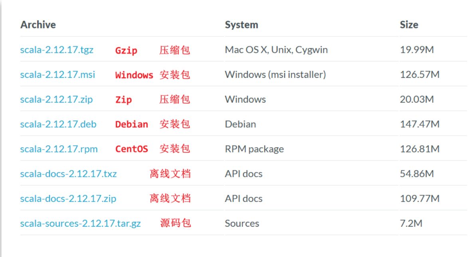The width and height of the screenshot is (475, 257).
Task: Click the System column header
Action: tap(241, 24)
